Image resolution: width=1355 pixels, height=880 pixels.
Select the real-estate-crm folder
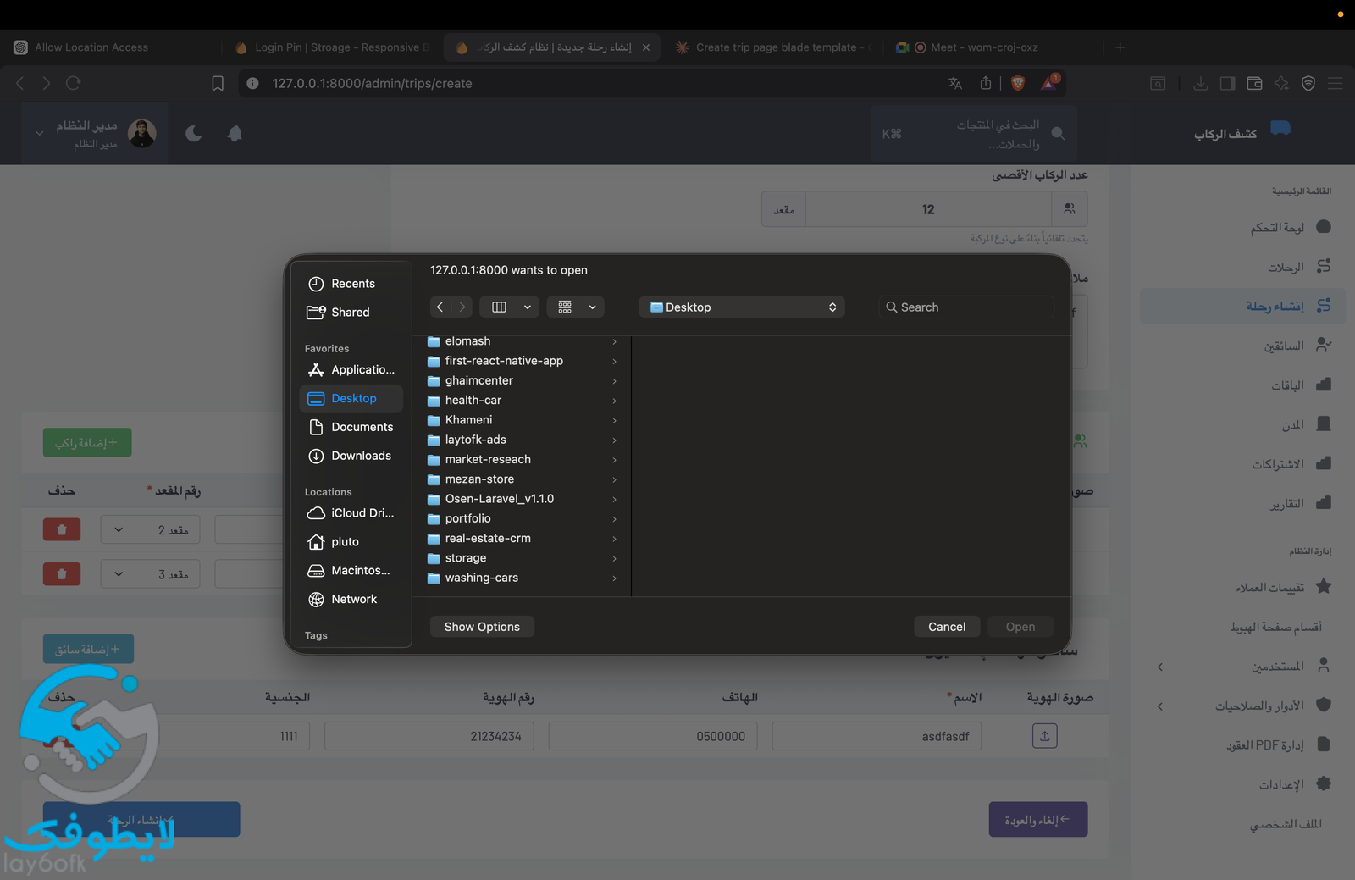(488, 539)
